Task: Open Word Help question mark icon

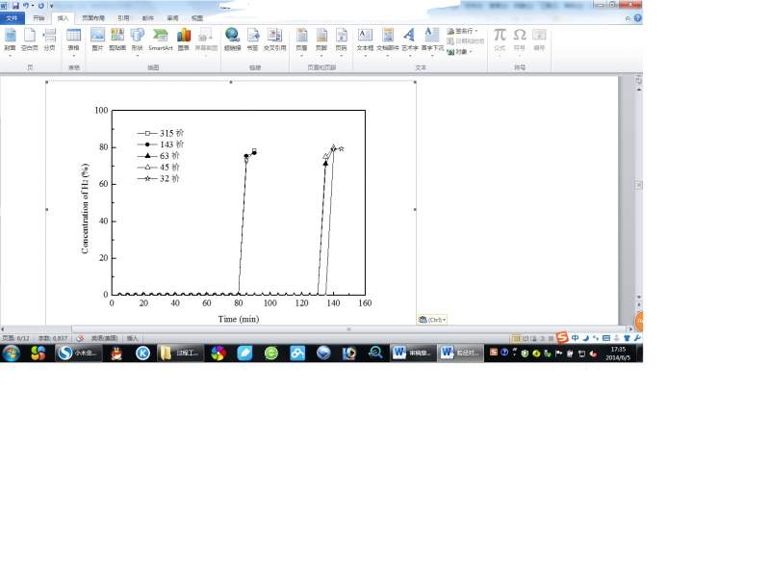Action: 637,17
